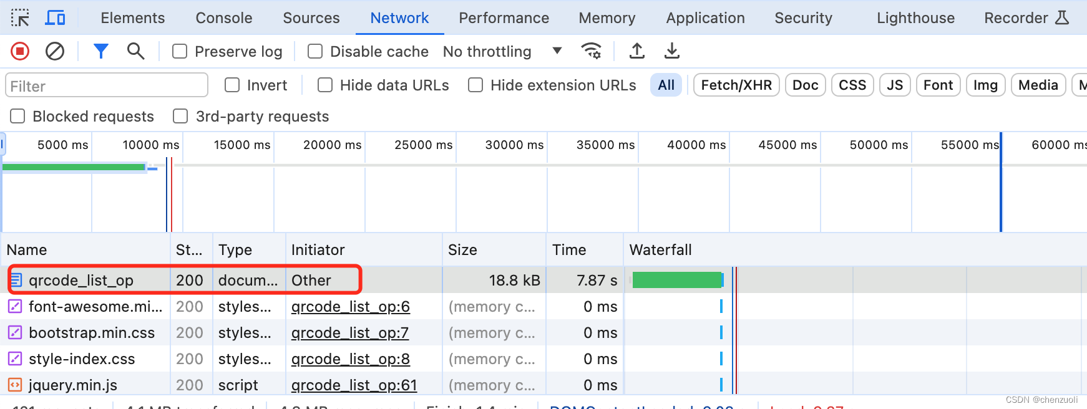Image resolution: width=1087 pixels, height=409 pixels.
Task: Open initiator link qrcode_list_op:8
Action: tap(351, 359)
